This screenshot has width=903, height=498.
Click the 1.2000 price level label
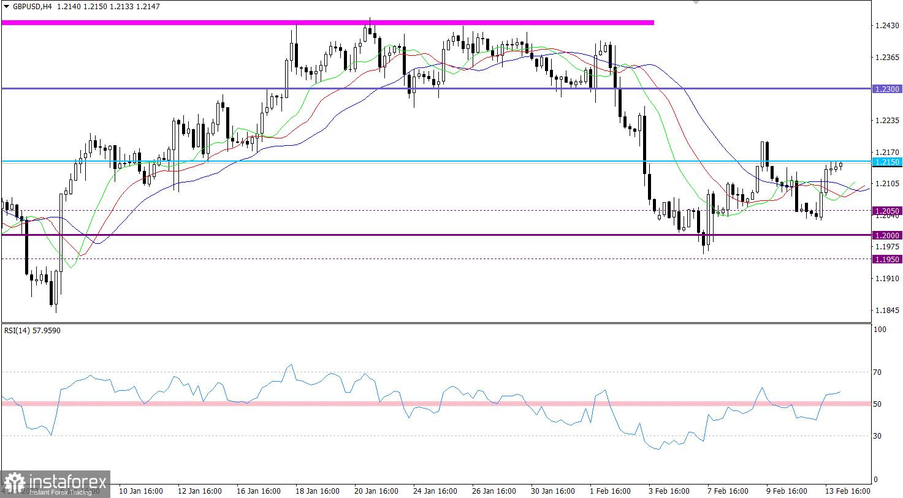[x=887, y=235]
